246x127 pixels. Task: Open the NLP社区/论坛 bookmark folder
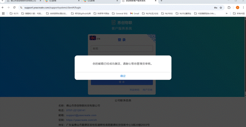(150, 14)
